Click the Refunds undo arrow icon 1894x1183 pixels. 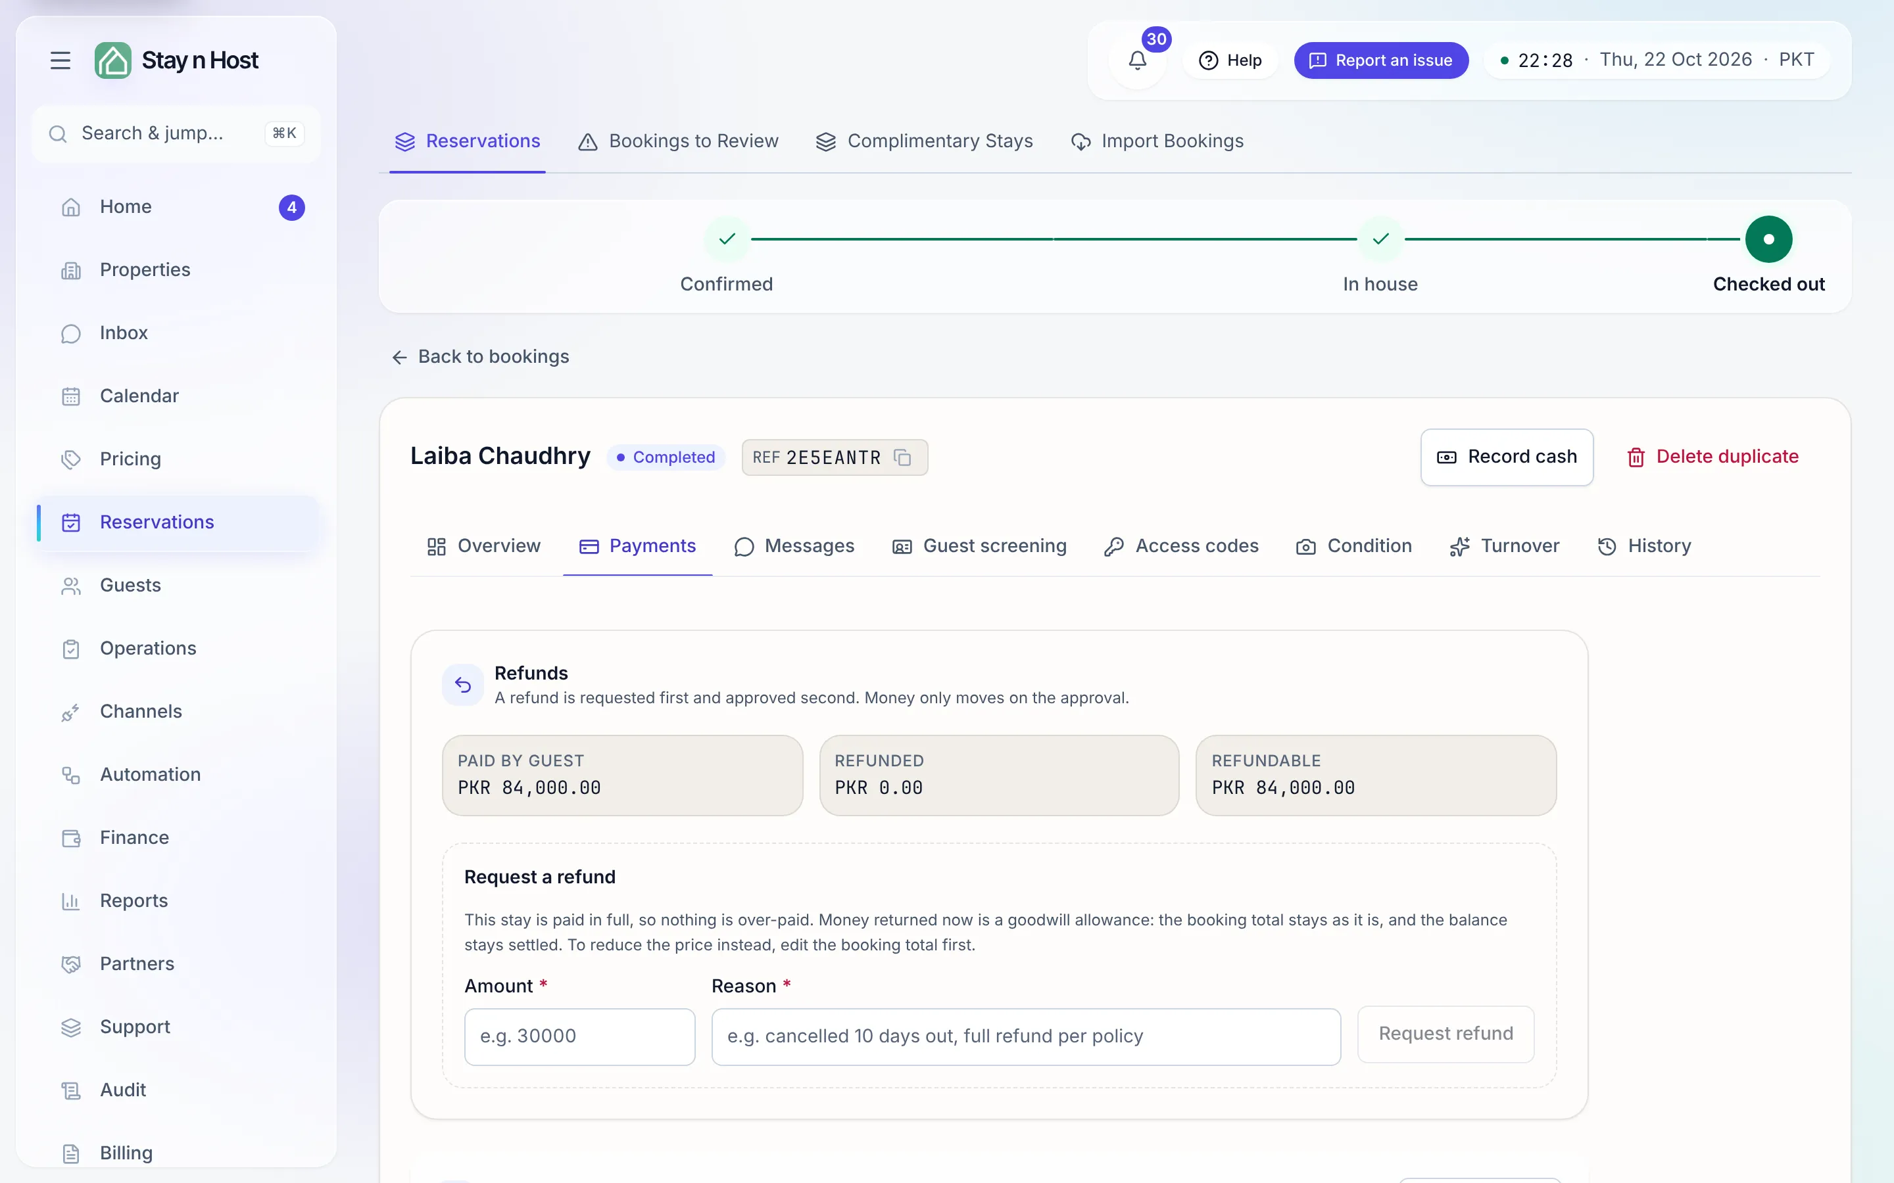tap(462, 685)
